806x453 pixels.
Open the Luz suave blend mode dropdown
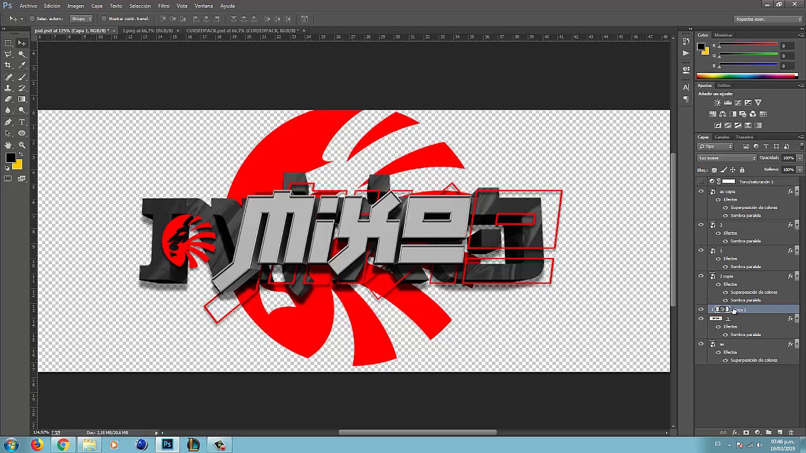727,158
